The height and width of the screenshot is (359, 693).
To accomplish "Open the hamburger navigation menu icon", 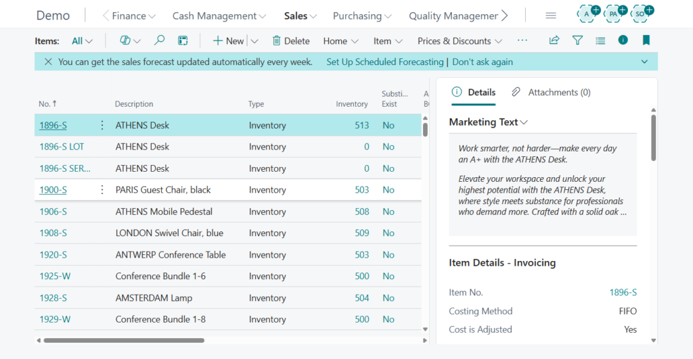I will coord(551,16).
